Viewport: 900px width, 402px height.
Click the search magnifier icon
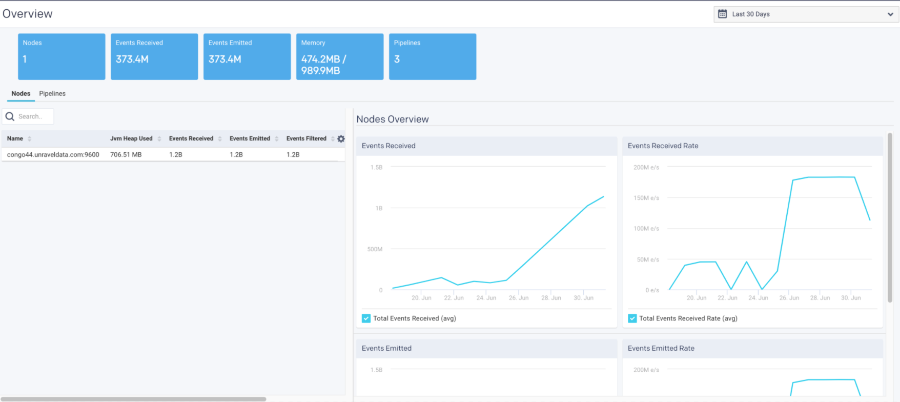click(x=10, y=116)
